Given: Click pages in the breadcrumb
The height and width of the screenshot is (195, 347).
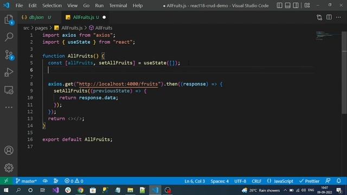Looking at the screenshot, I should [x=41, y=28].
